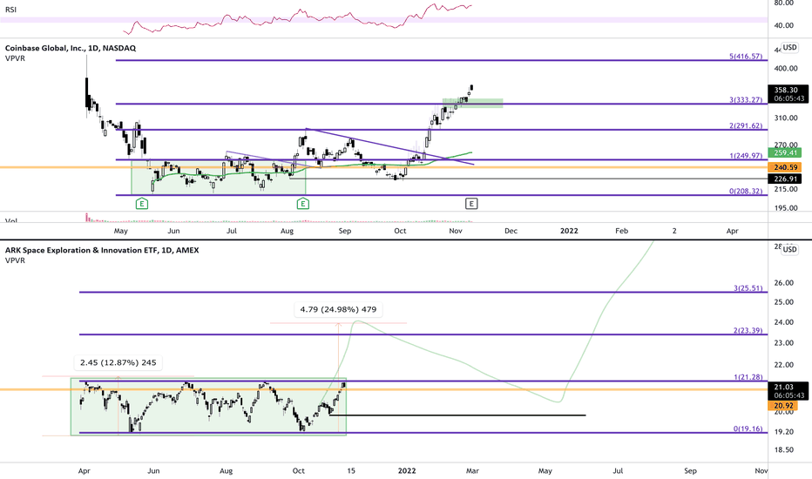812x479 pixels.
Task: Click the orange 240.59 price line tag
Action: (784, 167)
